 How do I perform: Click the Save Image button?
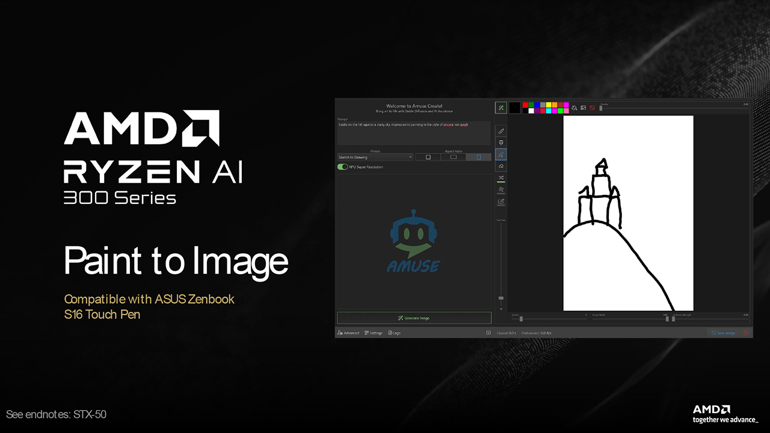[723, 333]
